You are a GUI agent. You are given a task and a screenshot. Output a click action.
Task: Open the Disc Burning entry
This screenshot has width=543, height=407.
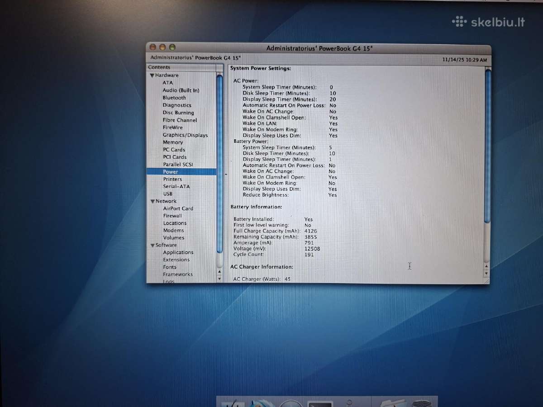[x=178, y=113]
